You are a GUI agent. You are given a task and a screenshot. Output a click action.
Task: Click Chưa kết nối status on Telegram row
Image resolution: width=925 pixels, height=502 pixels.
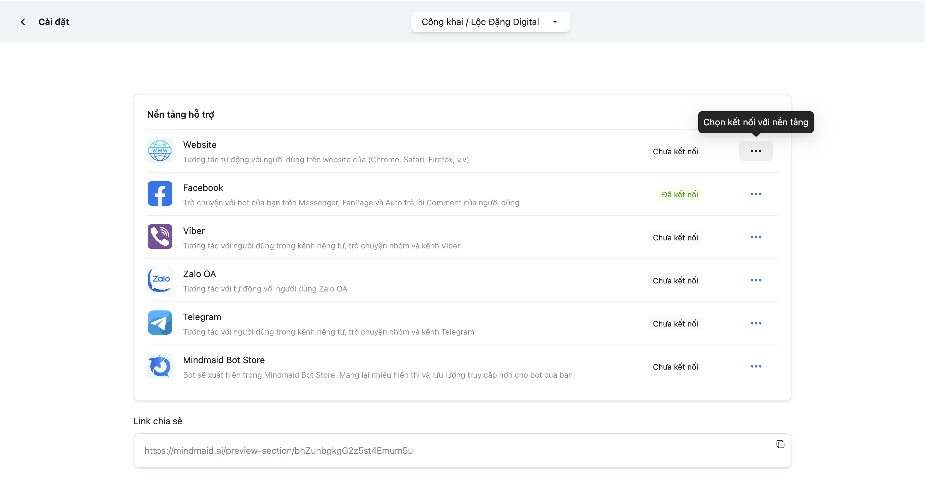click(x=675, y=323)
